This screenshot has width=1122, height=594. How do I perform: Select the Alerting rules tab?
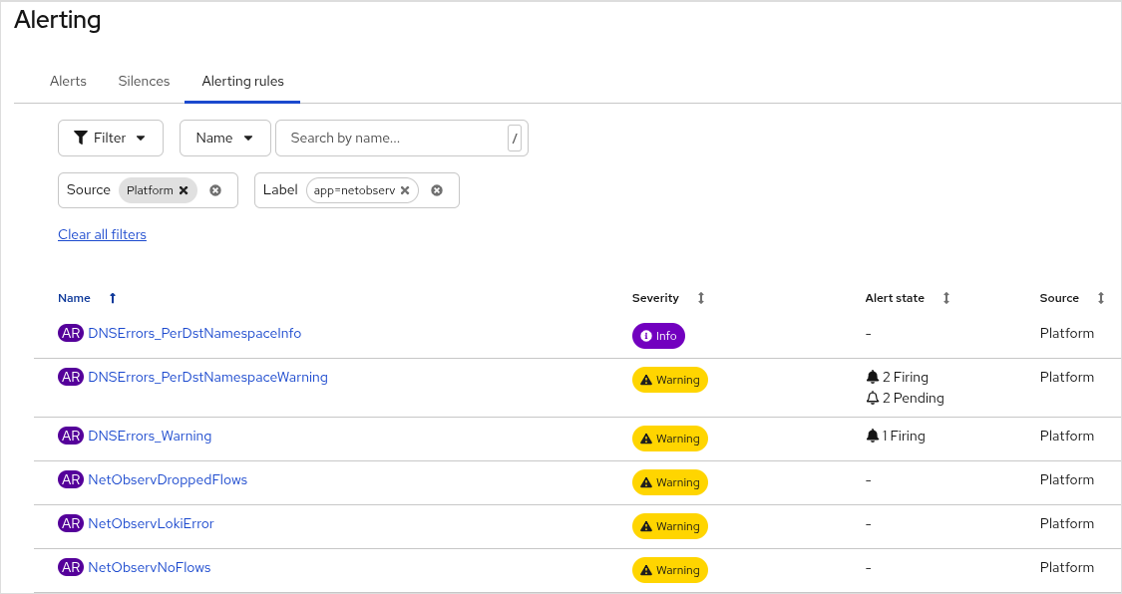pos(242,81)
